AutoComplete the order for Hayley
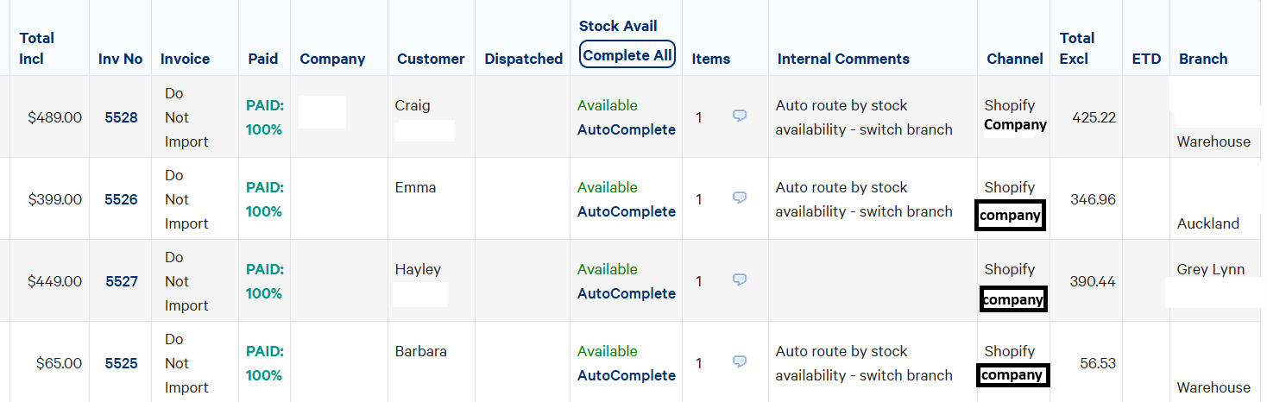1267x402 pixels. pos(627,293)
